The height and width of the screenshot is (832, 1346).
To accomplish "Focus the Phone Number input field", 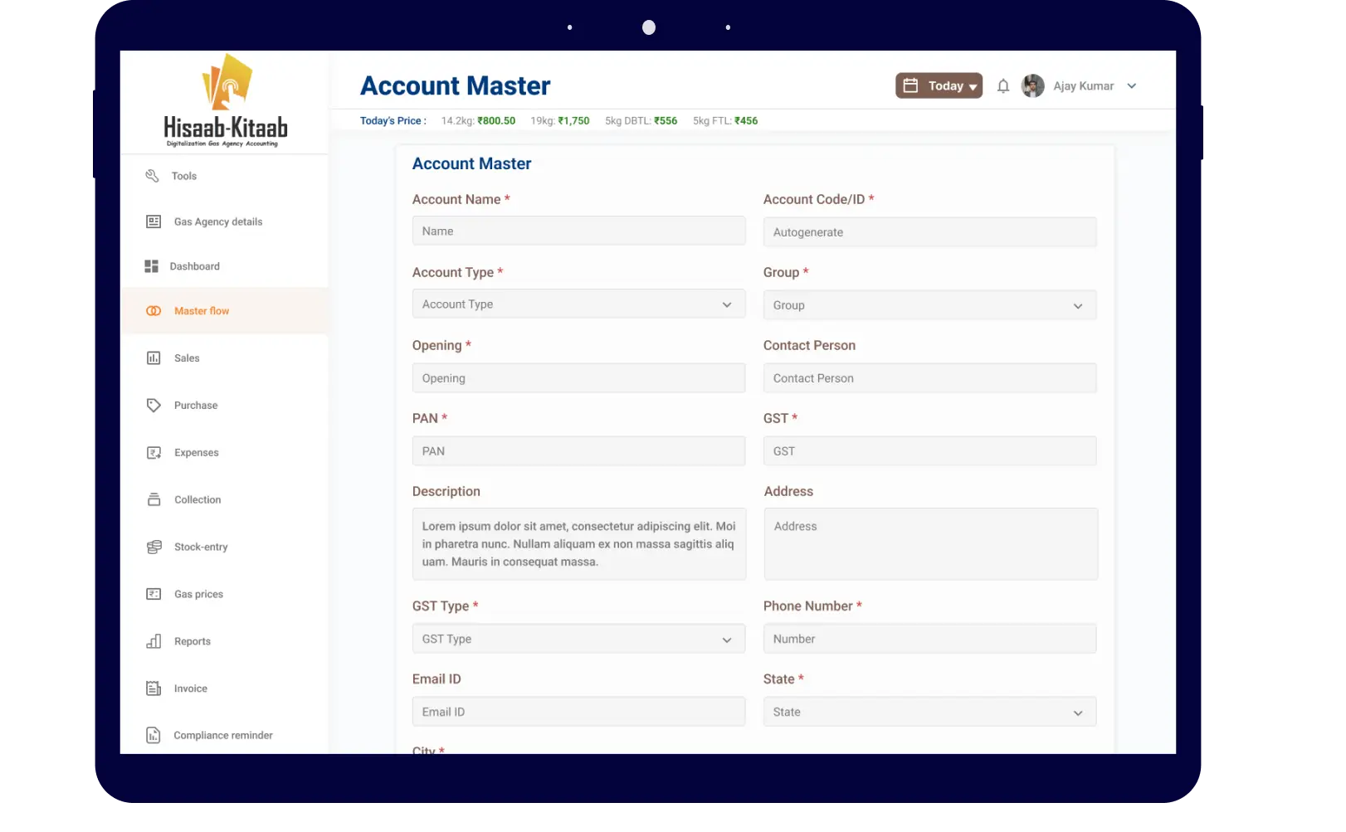I will pos(929,640).
